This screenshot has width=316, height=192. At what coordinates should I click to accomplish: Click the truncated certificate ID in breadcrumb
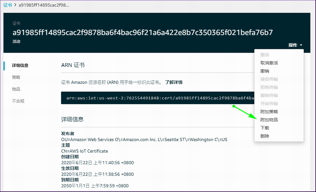click(x=44, y=5)
